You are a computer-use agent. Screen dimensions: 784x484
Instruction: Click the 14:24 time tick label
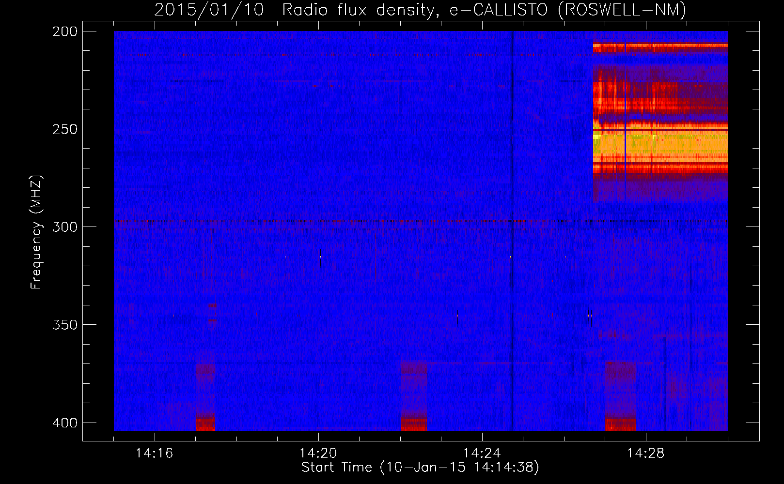[x=482, y=454]
